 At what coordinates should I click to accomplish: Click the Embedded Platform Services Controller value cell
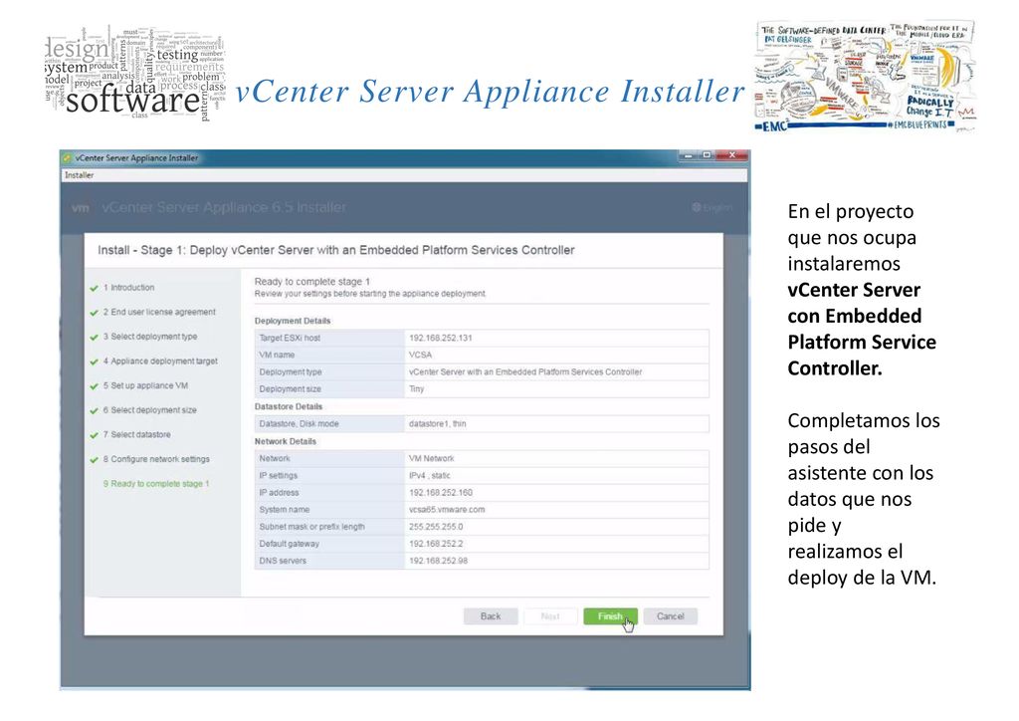556,371
